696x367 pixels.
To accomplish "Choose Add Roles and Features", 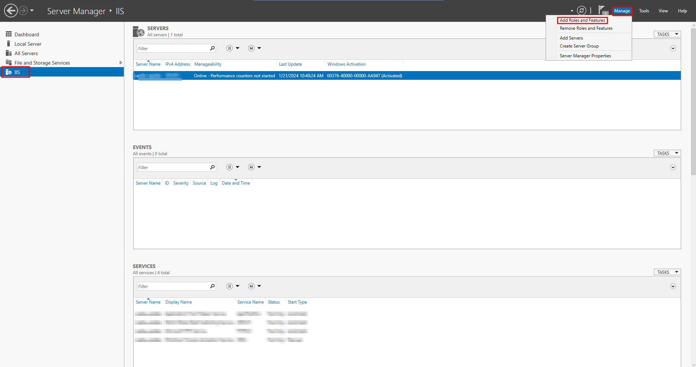I will (x=582, y=20).
